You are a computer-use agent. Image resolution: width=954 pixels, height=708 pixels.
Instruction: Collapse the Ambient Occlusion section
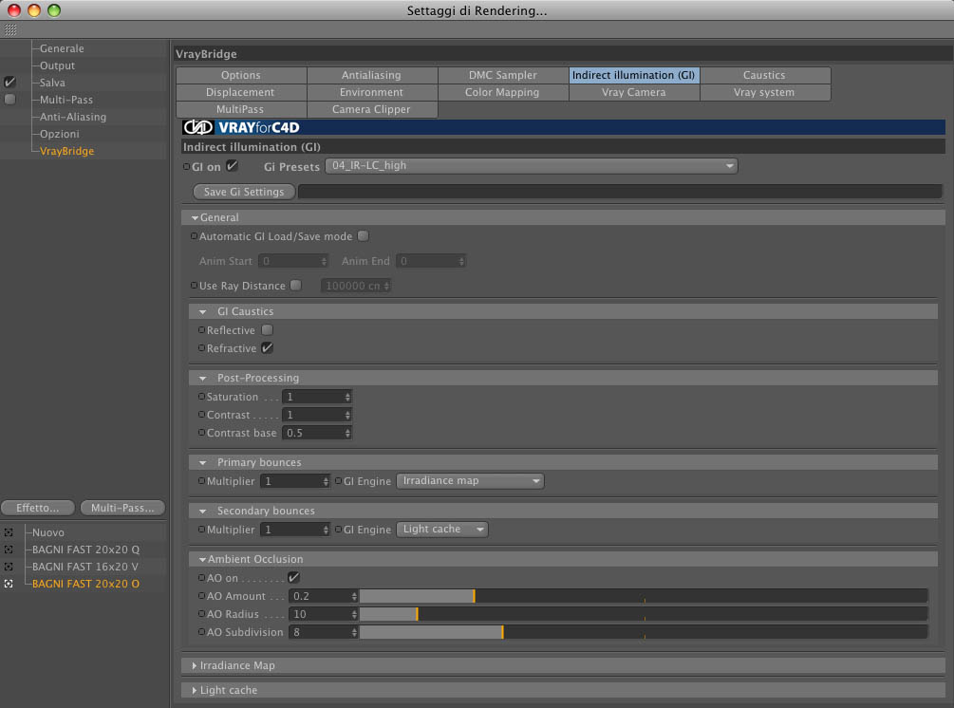coord(202,560)
